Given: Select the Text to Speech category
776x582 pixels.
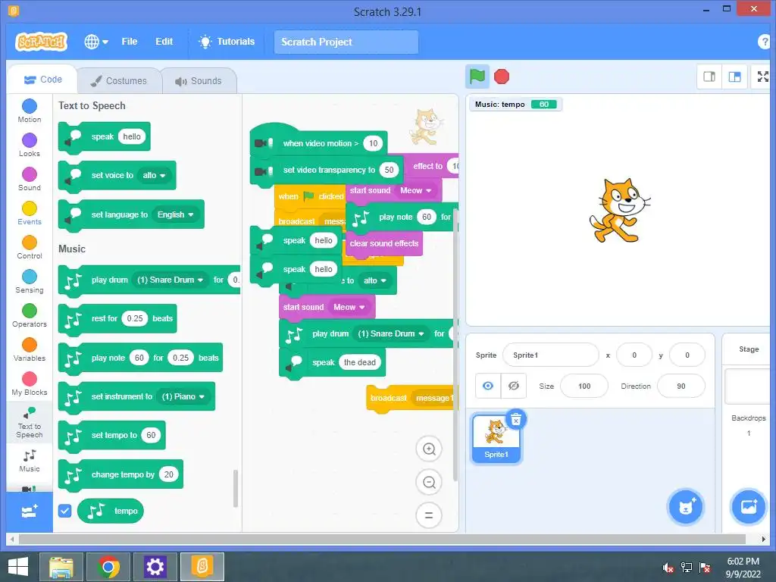Looking at the screenshot, I should [x=30, y=423].
